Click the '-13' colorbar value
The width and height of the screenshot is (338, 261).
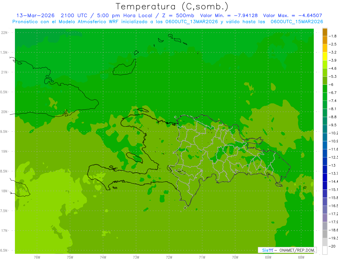pos(333,165)
